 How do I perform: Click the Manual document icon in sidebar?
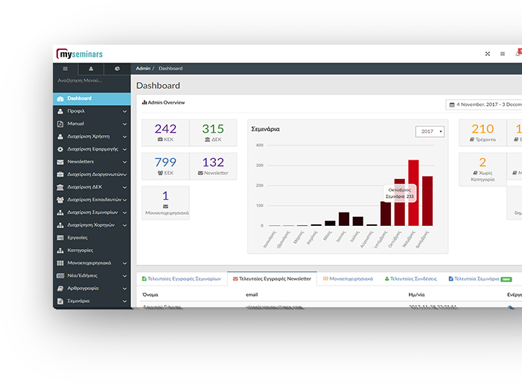60,124
